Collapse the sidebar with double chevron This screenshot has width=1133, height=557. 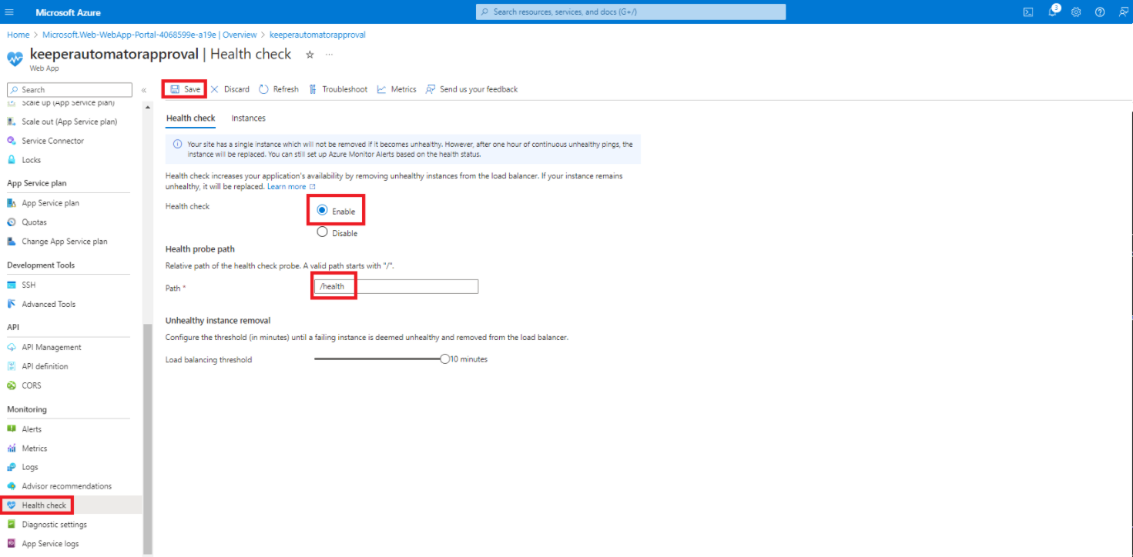point(144,90)
